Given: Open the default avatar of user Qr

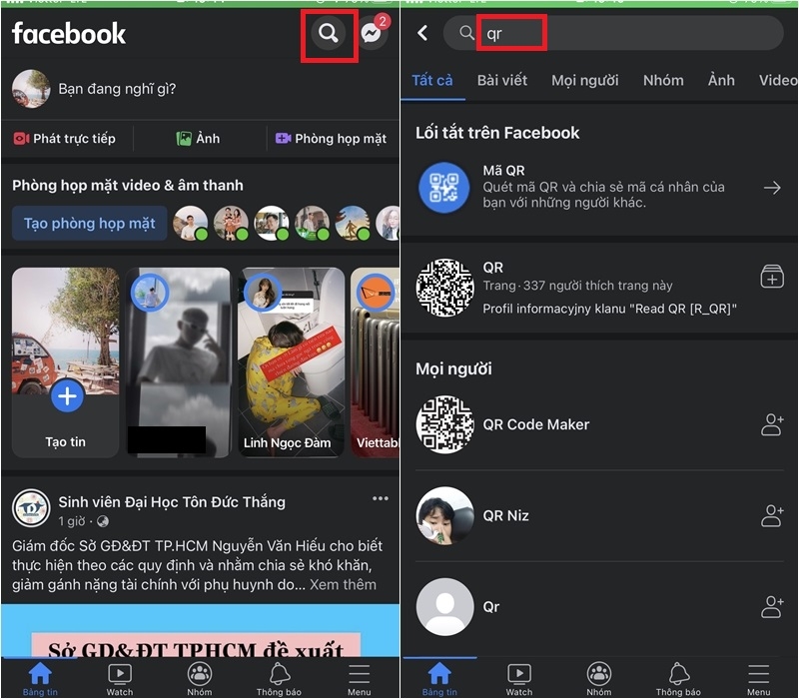Looking at the screenshot, I should click(444, 607).
